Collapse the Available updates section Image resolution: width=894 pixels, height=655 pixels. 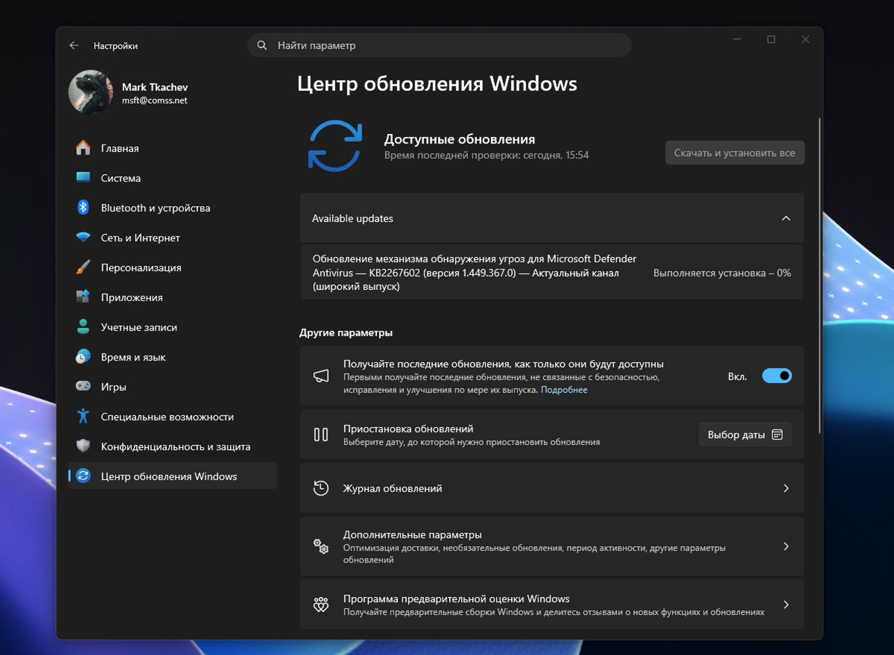tap(786, 219)
